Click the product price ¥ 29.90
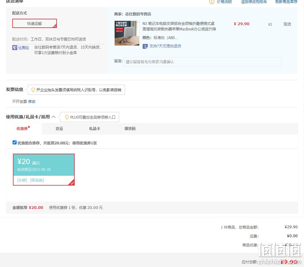 pos(242,24)
